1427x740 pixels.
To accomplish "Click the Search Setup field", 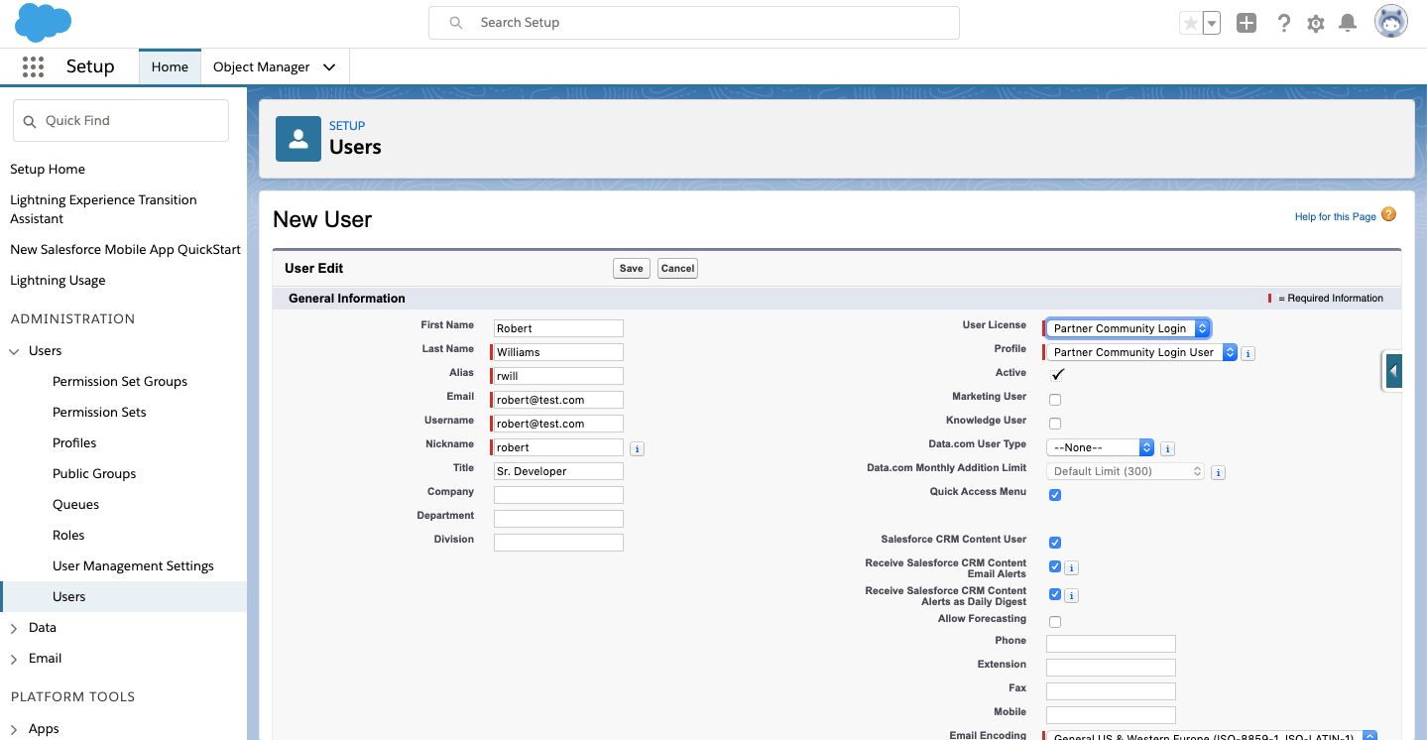I will [694, 23].
